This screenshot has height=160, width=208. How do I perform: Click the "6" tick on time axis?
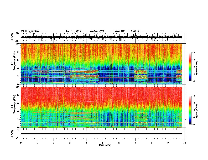coord(119,143)
